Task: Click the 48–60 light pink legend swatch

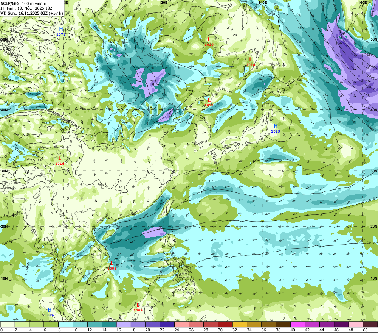Action: tap(356, 325)
